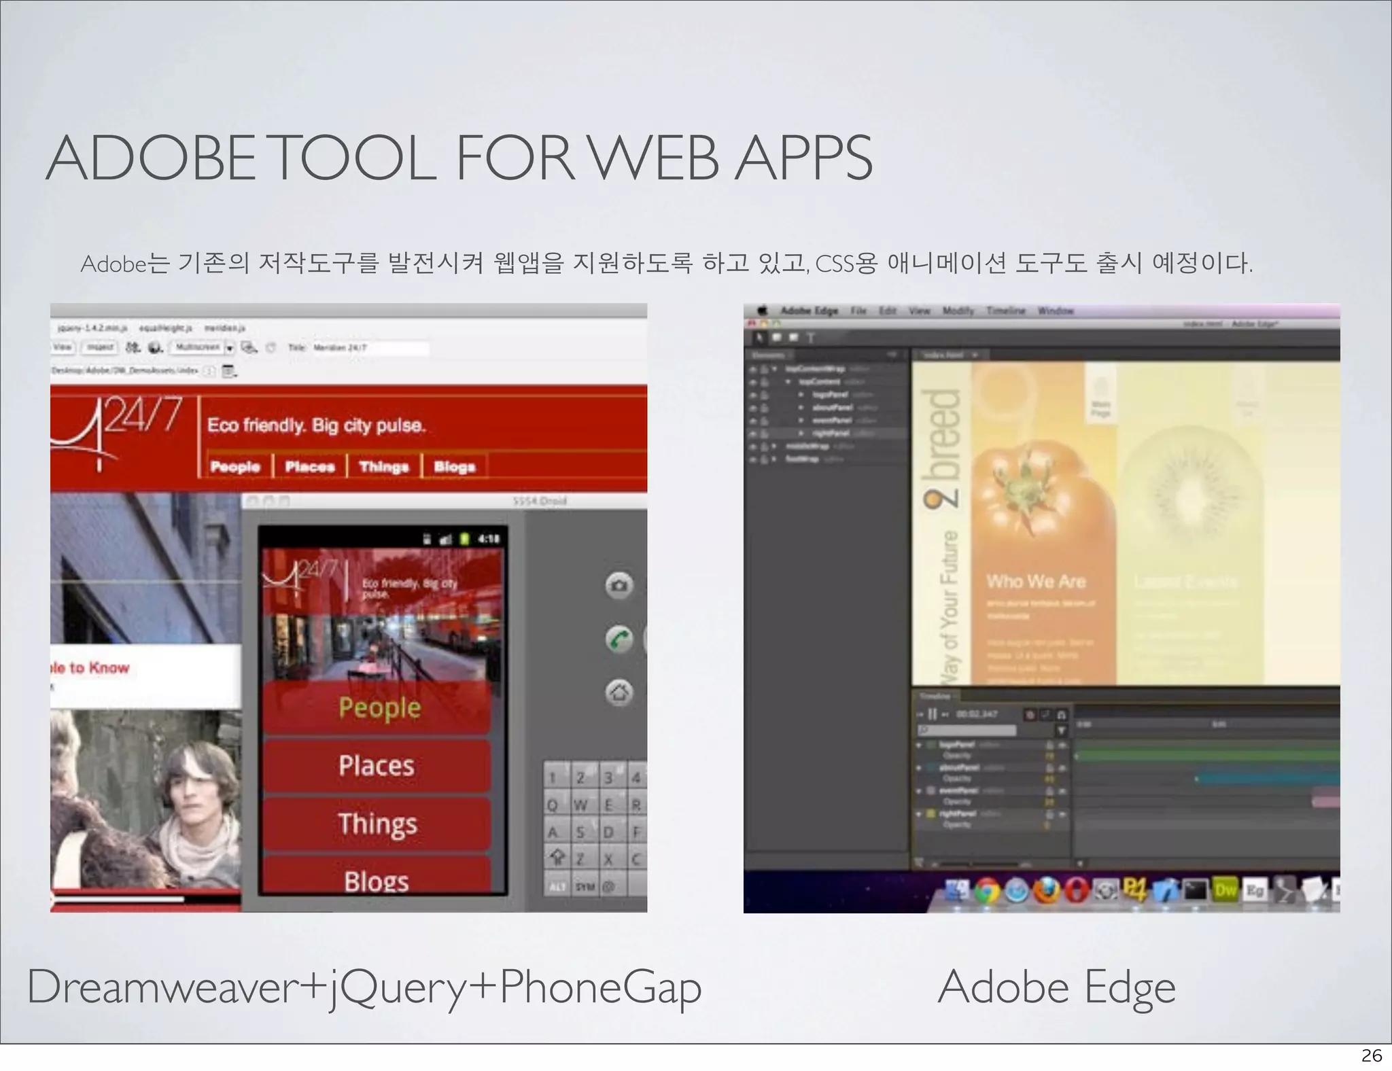Select the Text tool in Adobe Edge toolbar

[x=810, y=337]
